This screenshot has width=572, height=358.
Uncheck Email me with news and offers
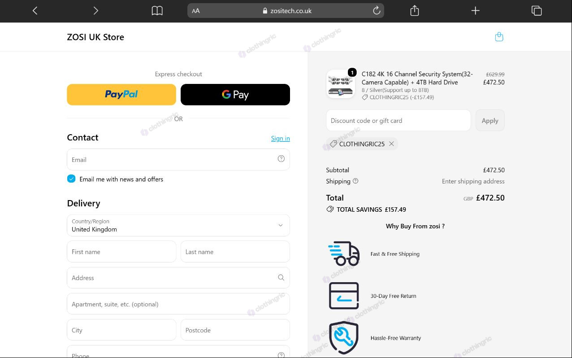pos(71,179)
